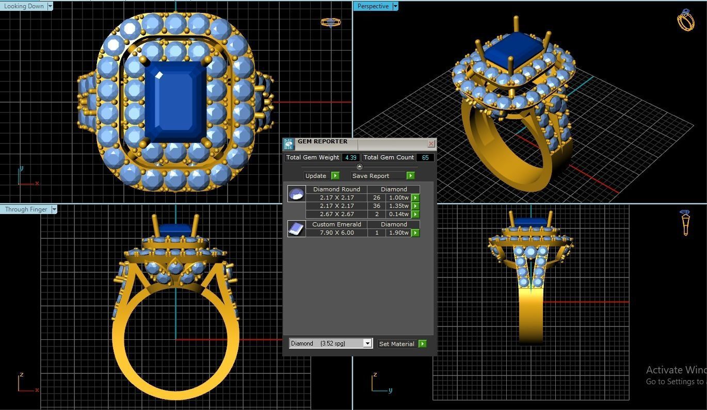This screenshot has height=410, width=707.
Task: Click the green Set Material arrow
Action: tap(422, 343)
